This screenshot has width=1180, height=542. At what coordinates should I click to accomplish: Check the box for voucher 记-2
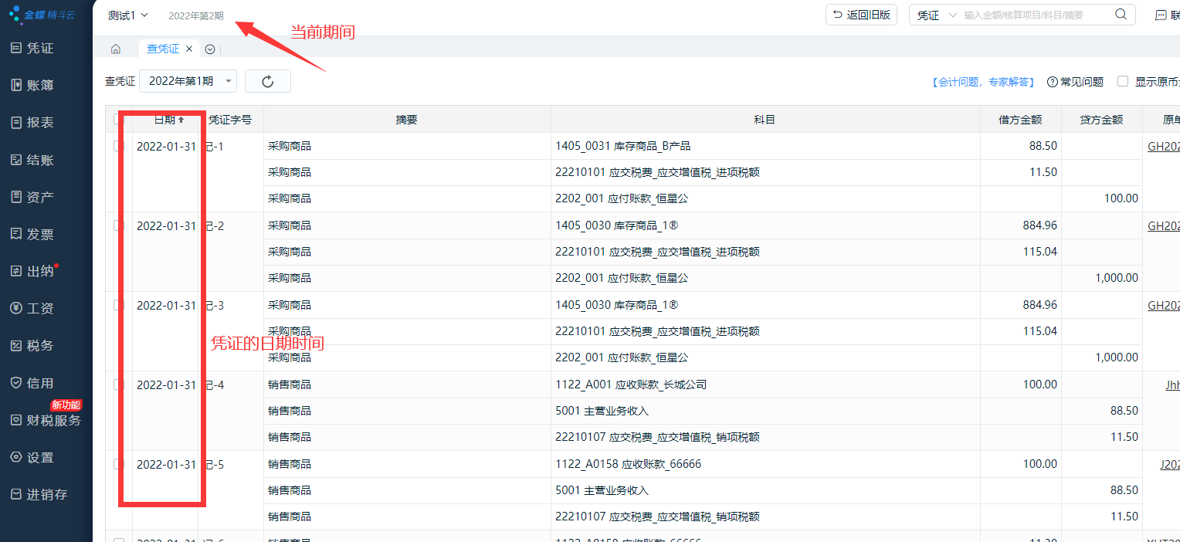[x=118, y=225]
